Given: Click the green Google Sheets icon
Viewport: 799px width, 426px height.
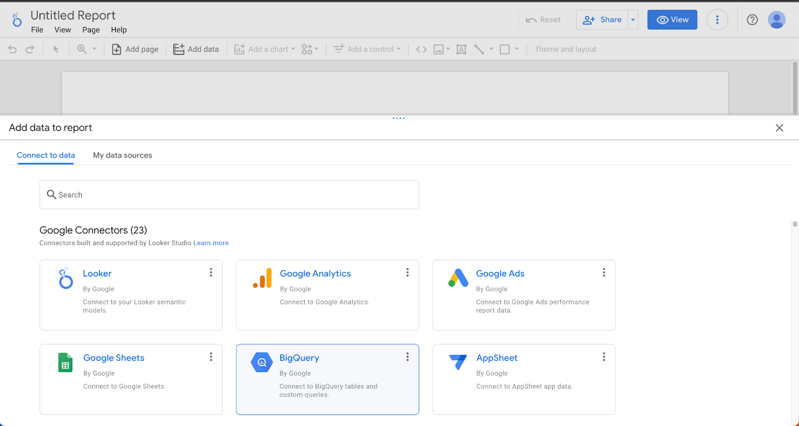Looking at the screenshot, I should point(65,363).
